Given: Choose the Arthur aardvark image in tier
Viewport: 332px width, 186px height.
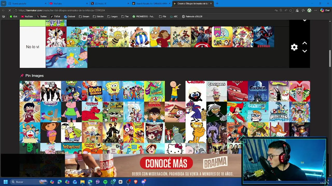Looking at the screenshot, I should pos(160,37).
